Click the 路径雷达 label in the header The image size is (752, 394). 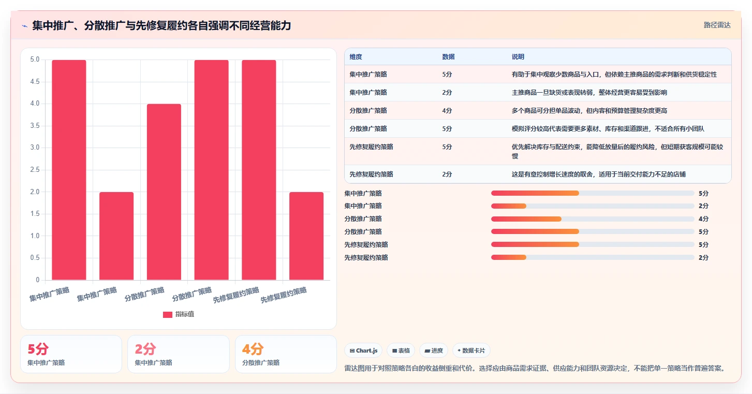coord(717,25)
